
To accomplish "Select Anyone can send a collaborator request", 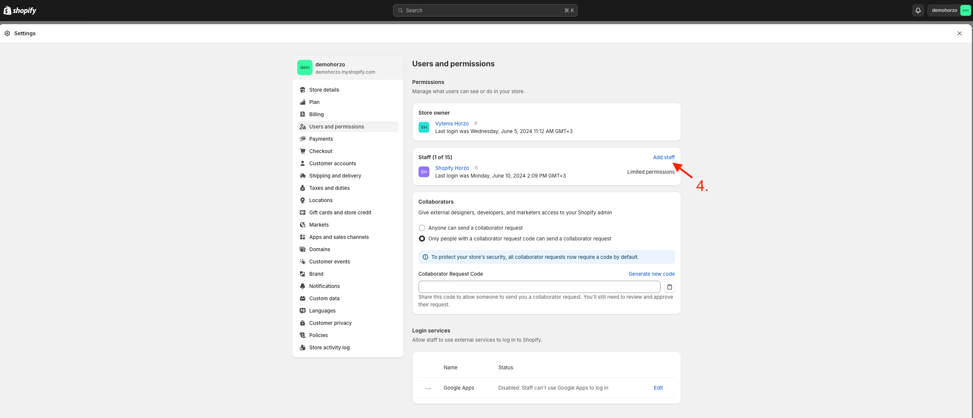I will (422, 228).
